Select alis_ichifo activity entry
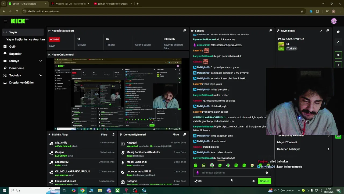Viewport: 344px width, 194px height. pos(83,144)
